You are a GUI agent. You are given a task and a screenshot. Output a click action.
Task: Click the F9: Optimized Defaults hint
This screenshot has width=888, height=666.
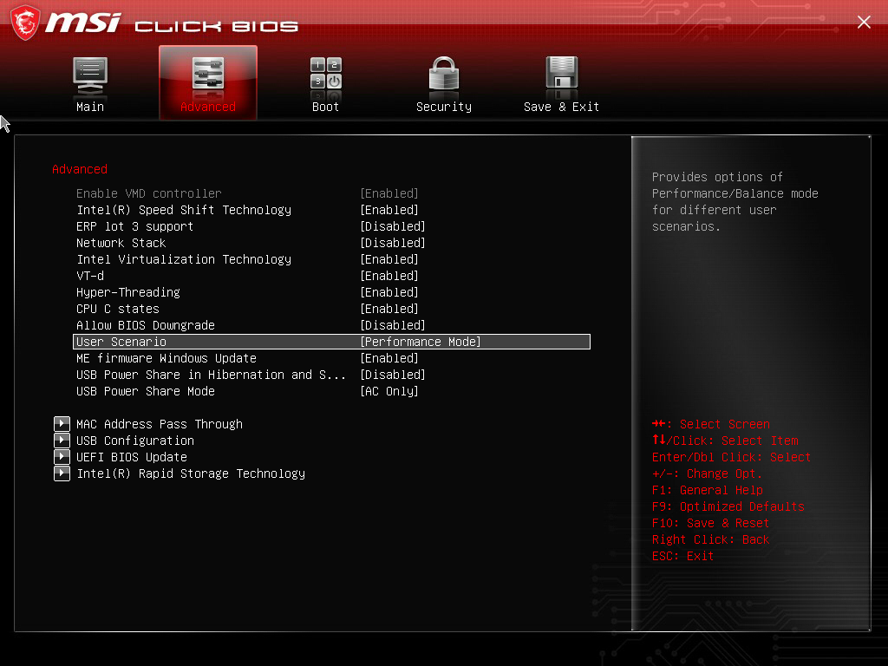coord(728,506)
